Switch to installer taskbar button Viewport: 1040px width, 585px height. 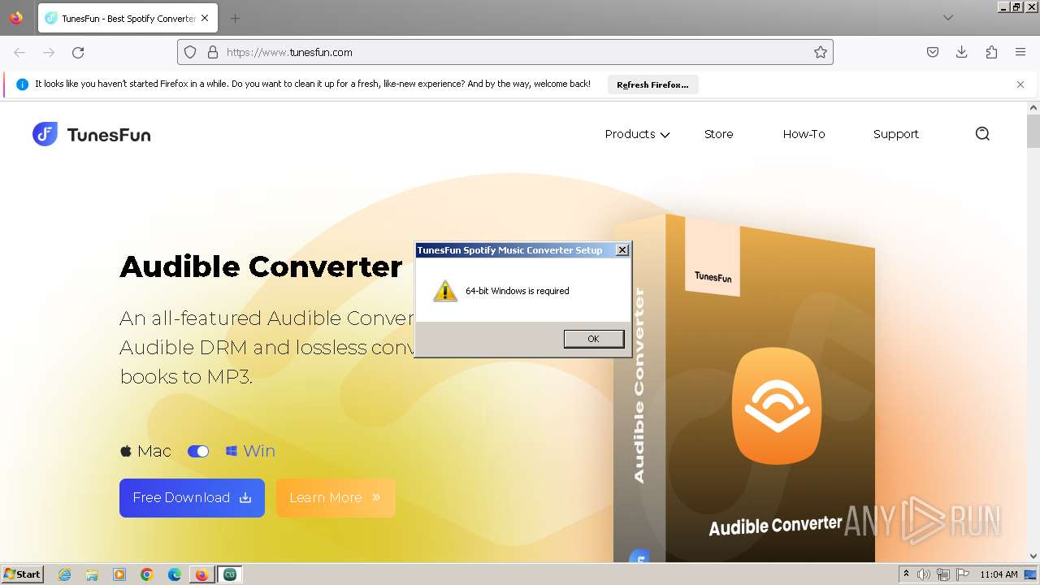point(230,574)
